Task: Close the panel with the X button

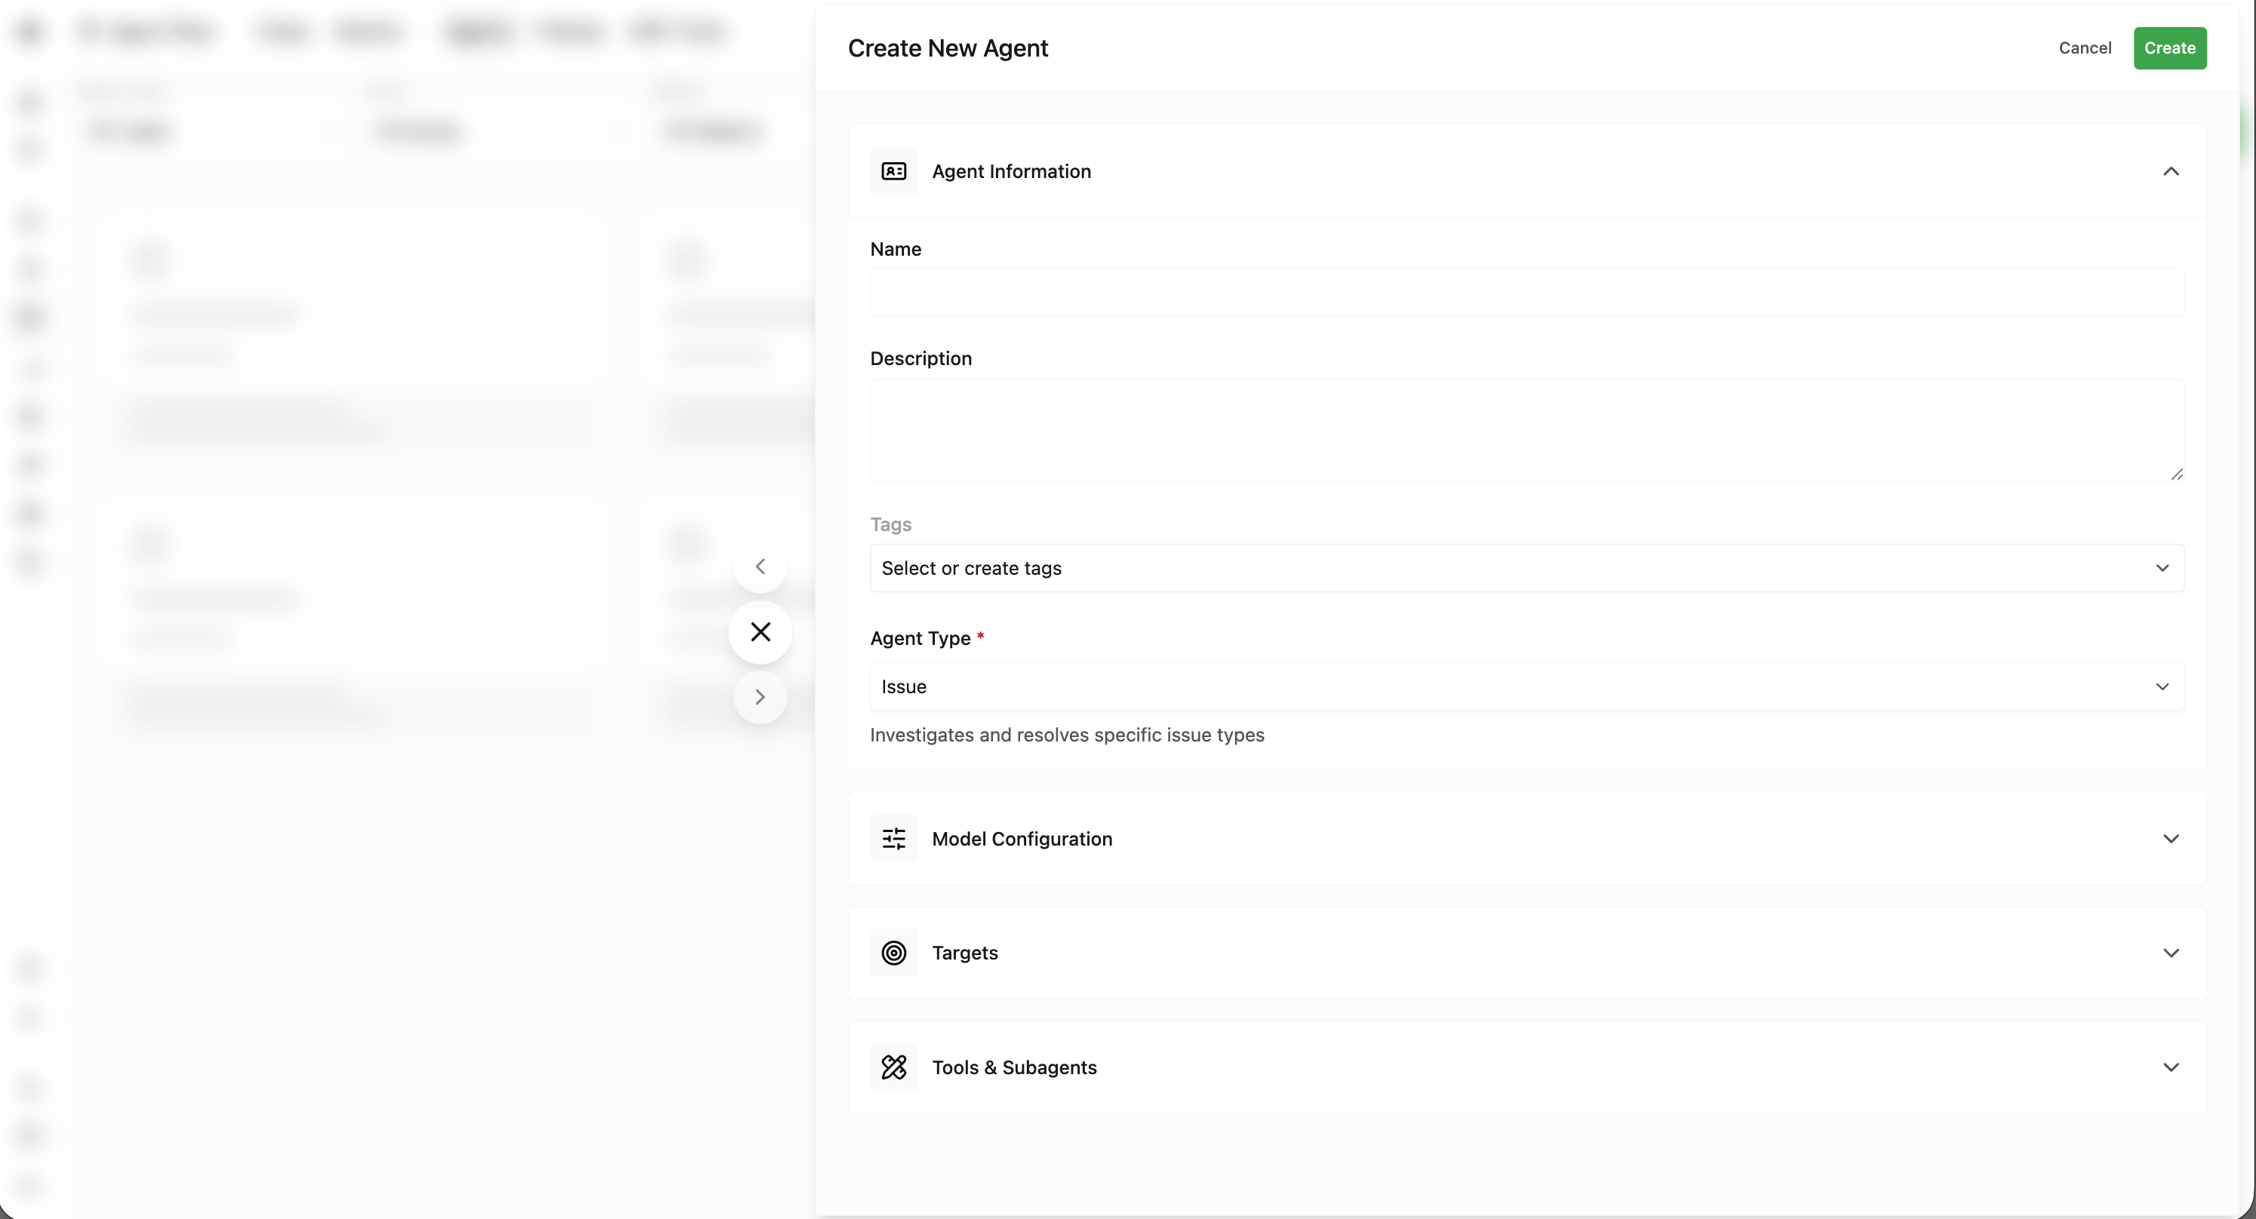Action: coord(761,632)
